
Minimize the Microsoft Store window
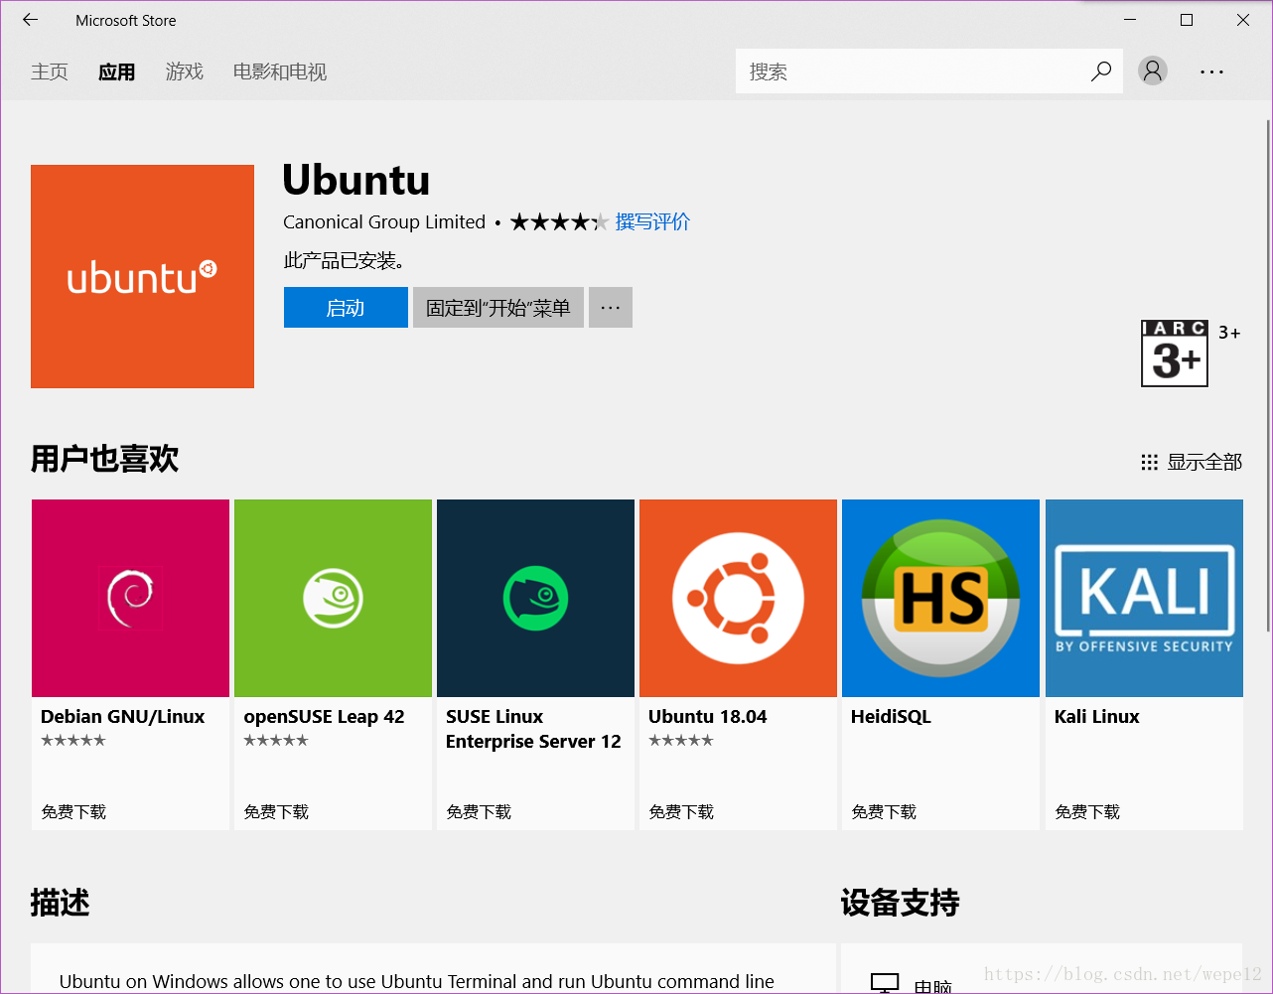point(1130,20)
